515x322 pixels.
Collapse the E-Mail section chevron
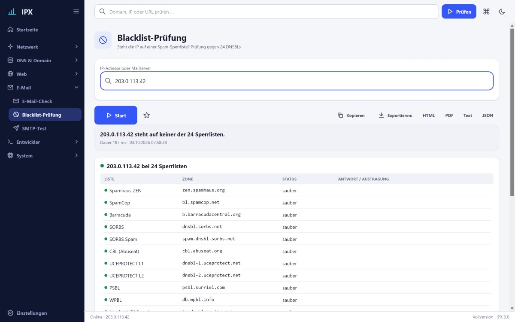(x=76, y=88)
